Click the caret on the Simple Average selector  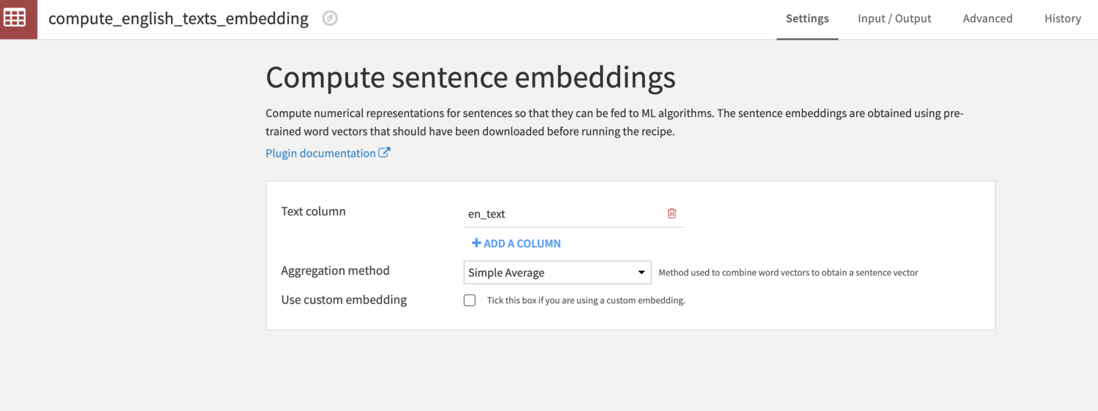[x=640, y=272]
